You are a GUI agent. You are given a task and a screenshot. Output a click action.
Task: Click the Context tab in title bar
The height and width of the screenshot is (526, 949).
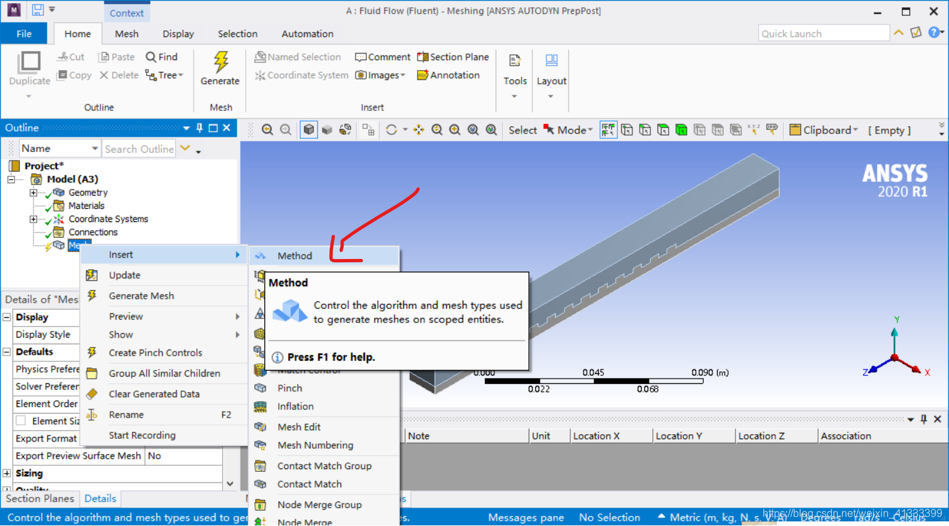click(127, 13)
